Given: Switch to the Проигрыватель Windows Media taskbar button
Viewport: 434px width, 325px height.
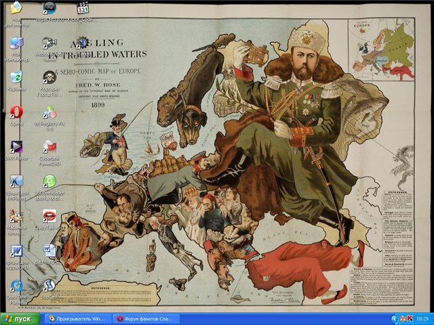Looking at the screenshot, I should 77,319.
